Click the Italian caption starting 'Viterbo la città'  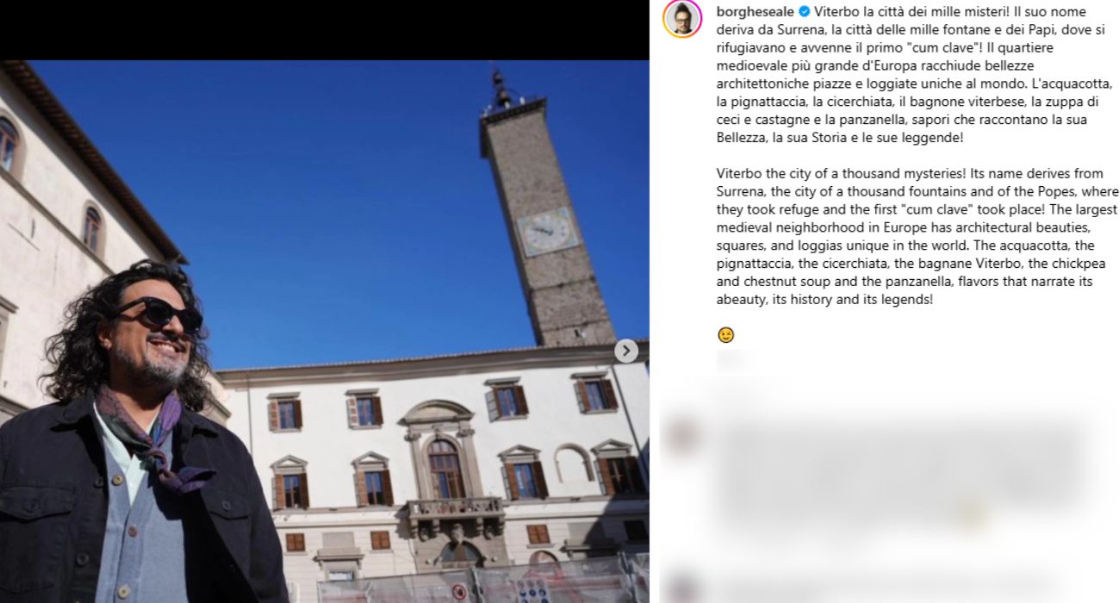coord(915,75)
